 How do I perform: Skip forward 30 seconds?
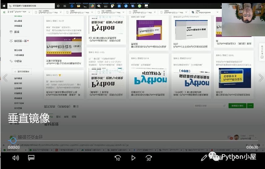click(x=149, y=158)
